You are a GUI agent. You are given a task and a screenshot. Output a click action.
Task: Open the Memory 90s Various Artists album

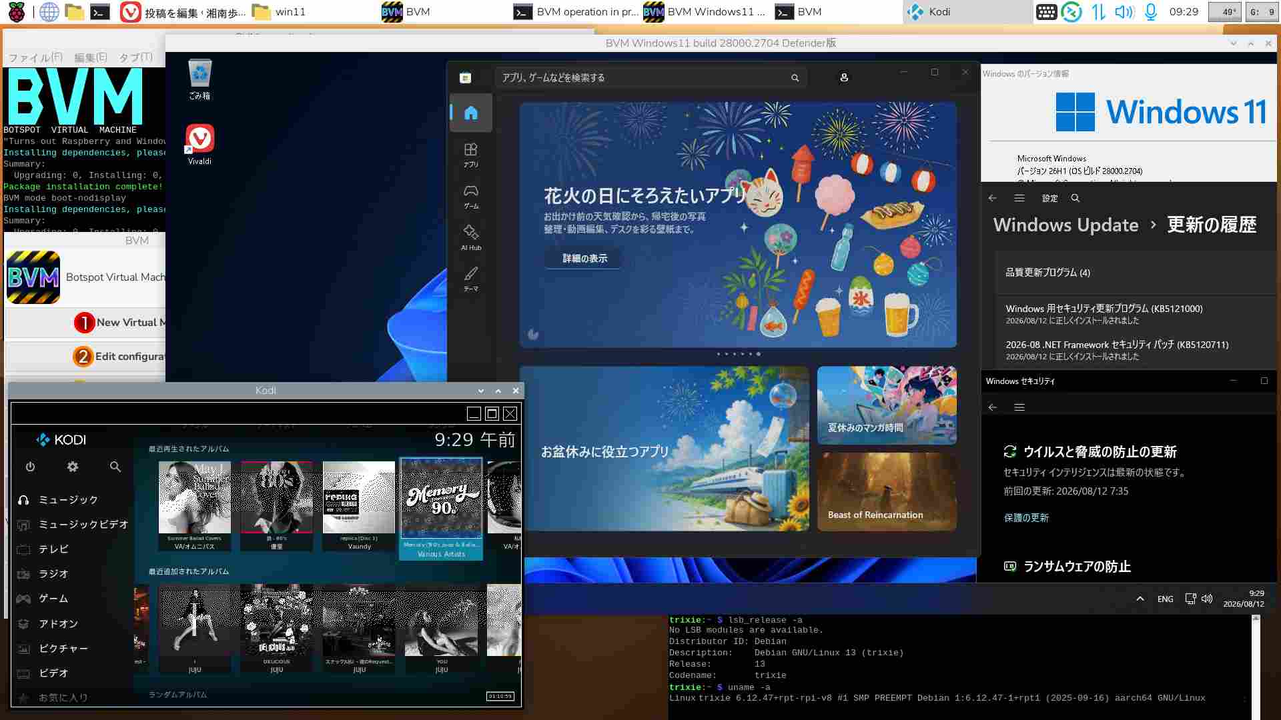pos(441,509)
